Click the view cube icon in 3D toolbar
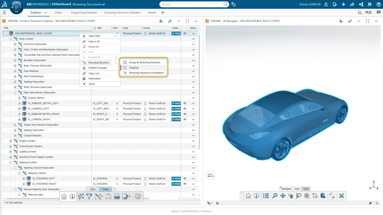This screenshot has width=383, height=215. click(306, 196)
